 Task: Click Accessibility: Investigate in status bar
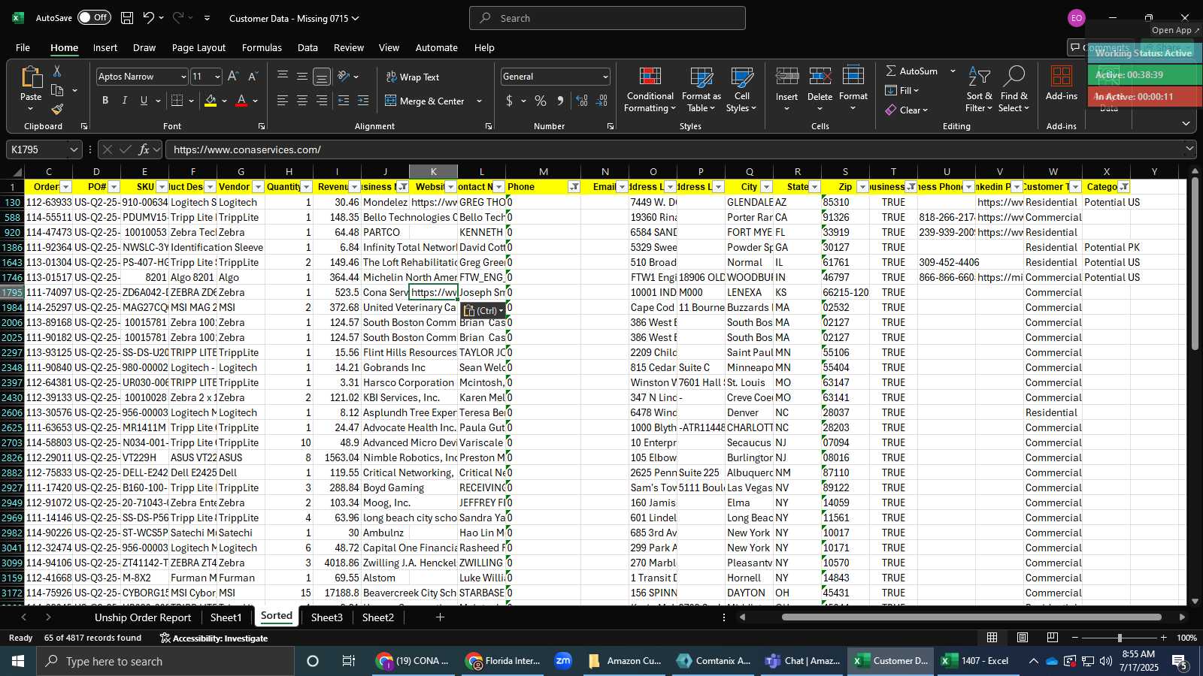214,638
